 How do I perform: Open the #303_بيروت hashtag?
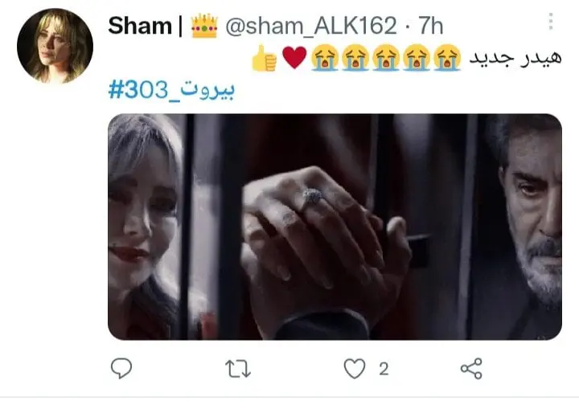[x=171, y=90]
